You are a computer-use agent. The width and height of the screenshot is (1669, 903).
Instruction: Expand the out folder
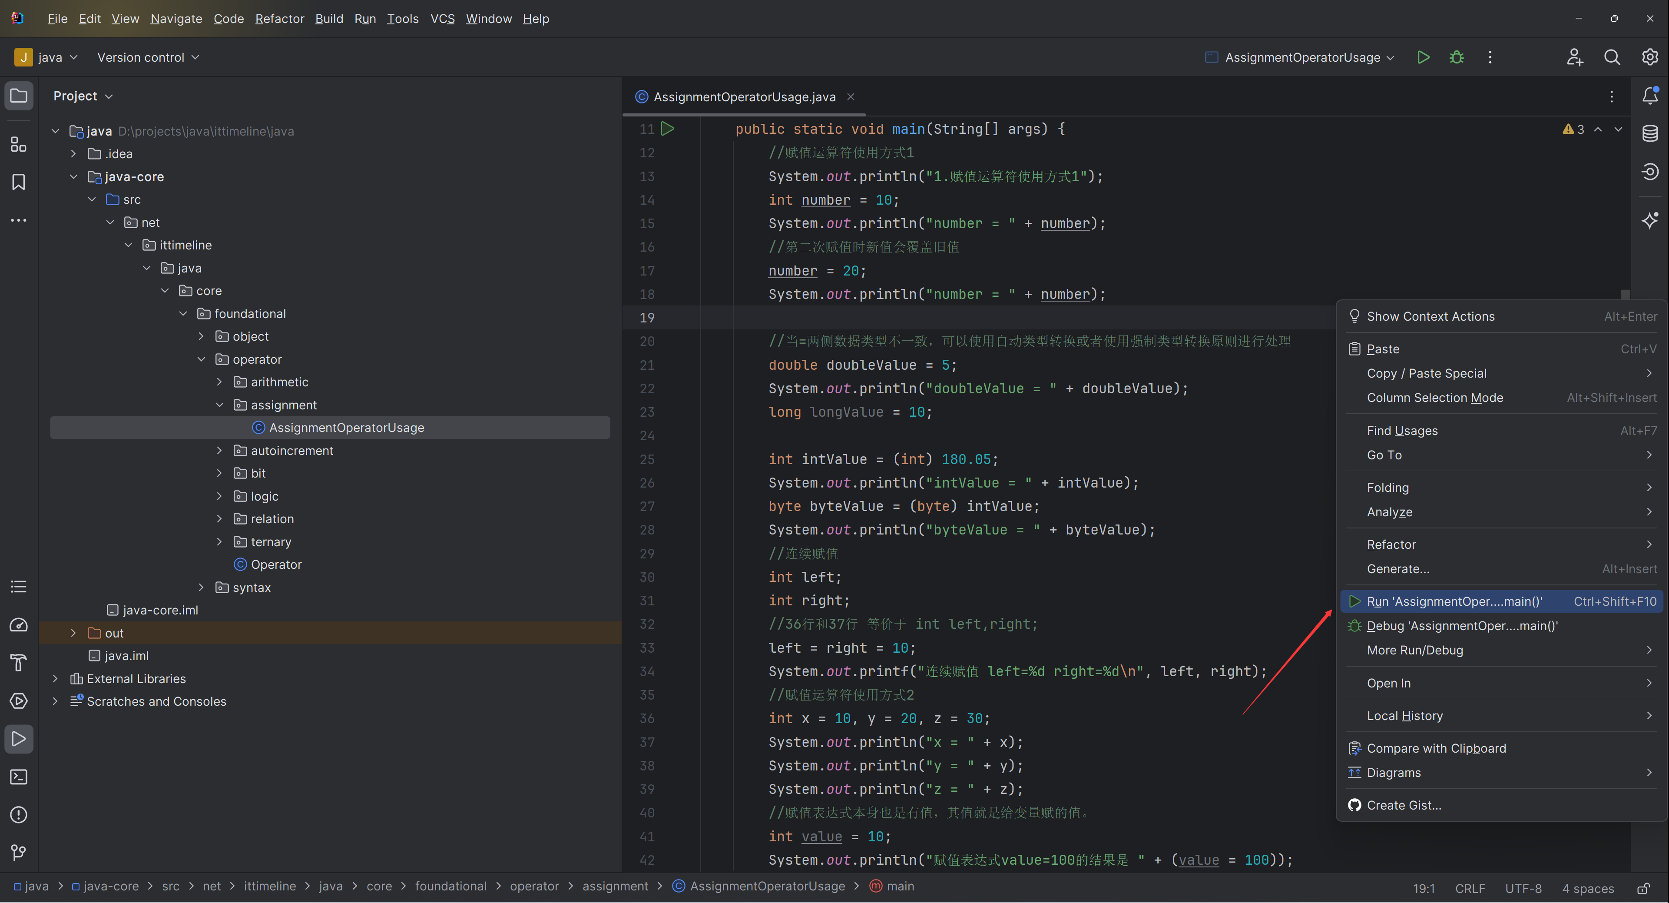[x=73, y=633]
